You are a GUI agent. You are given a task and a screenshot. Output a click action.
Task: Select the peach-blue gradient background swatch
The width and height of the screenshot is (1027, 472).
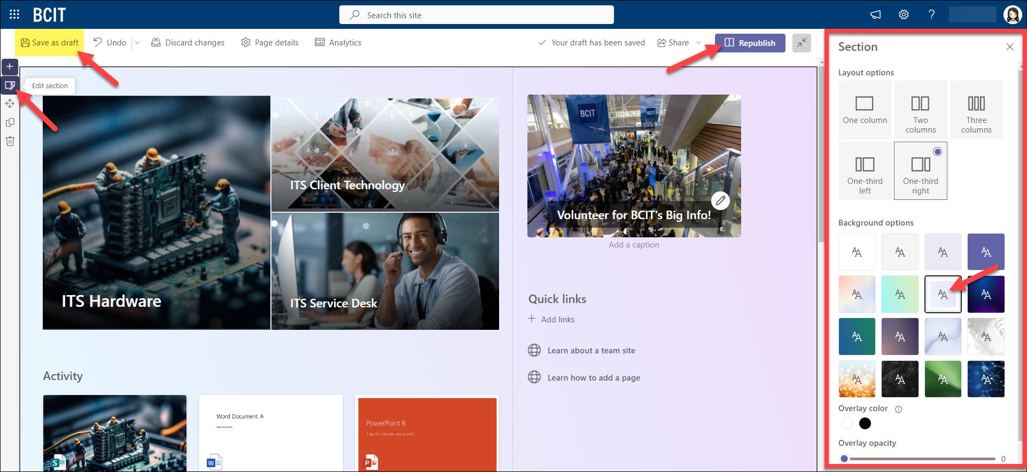pos(857,294)
